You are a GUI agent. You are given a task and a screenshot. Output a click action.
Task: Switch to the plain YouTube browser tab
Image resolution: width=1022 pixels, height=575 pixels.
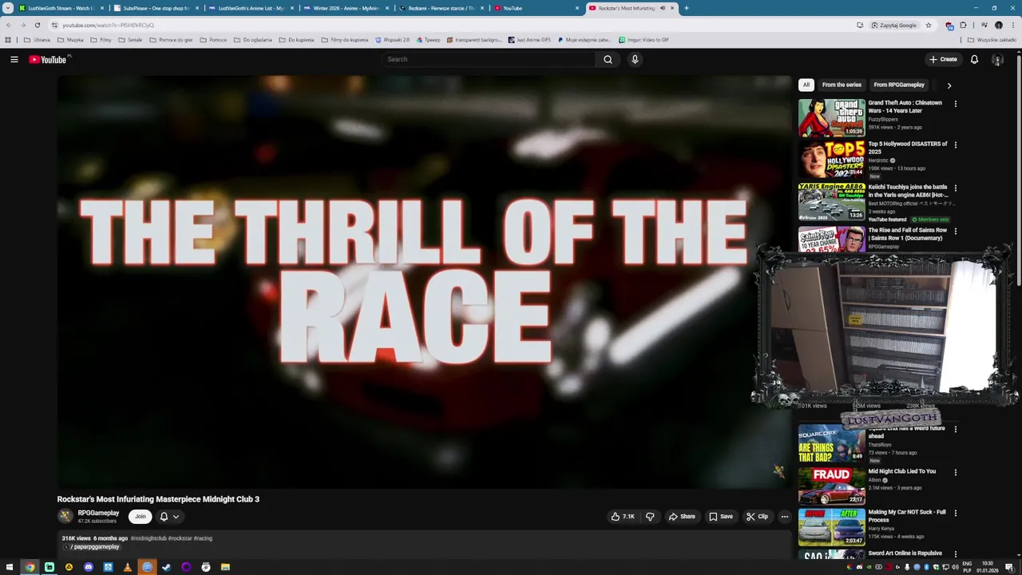pos(536,8)
